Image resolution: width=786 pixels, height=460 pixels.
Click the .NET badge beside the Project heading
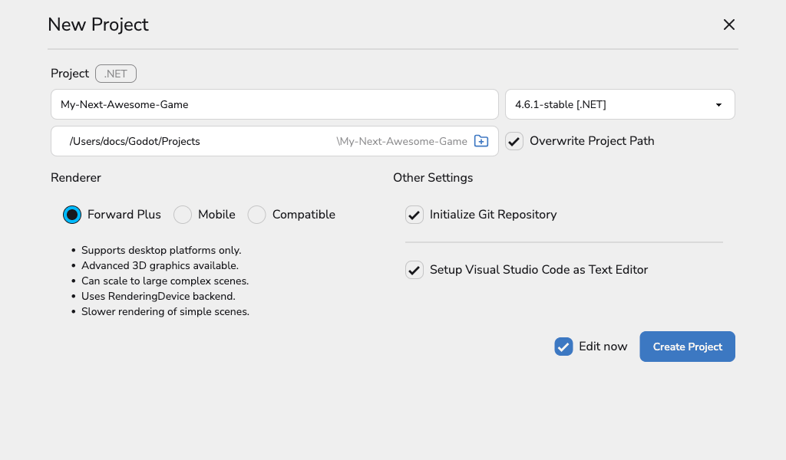(x=115, y=74)
